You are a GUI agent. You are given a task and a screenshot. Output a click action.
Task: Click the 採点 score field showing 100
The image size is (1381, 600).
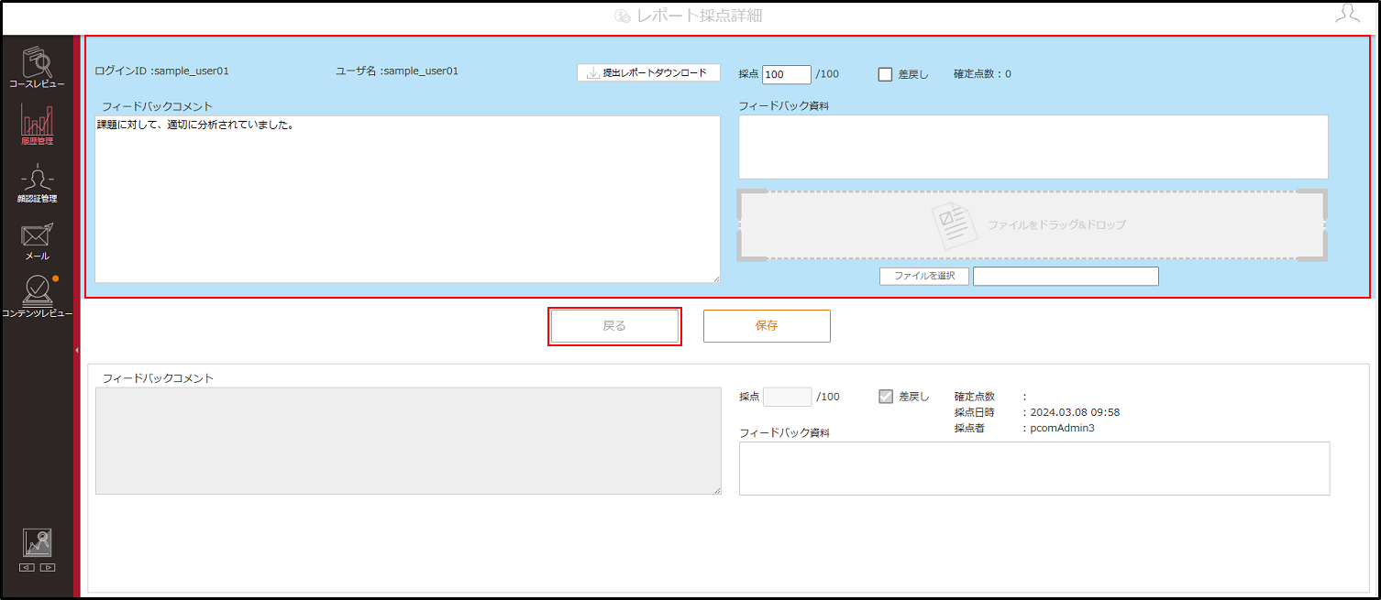(787, 74)
